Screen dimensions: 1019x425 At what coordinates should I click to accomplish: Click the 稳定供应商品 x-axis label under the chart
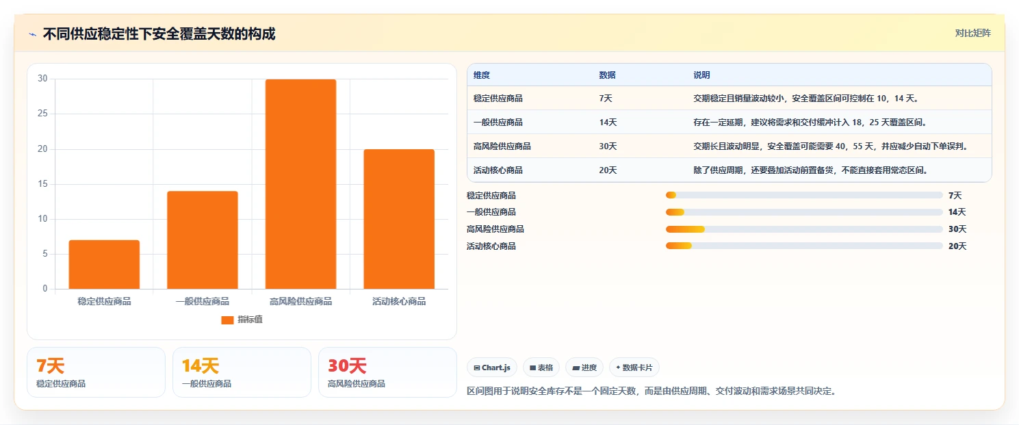tap(104, 301)
